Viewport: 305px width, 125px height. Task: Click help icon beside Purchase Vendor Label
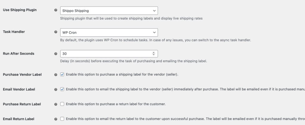point(56,75)
